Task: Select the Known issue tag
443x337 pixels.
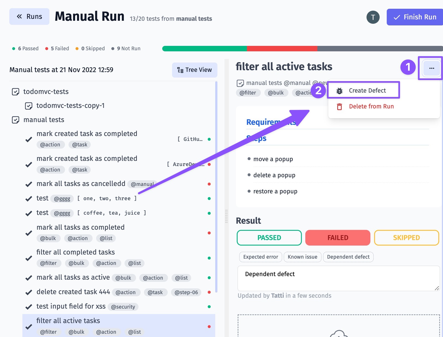Action: tap(302, 257)
